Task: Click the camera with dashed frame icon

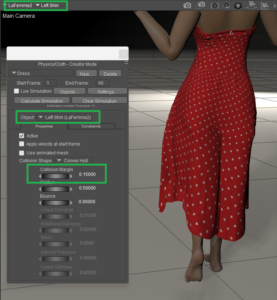Action: pos(201,5)
